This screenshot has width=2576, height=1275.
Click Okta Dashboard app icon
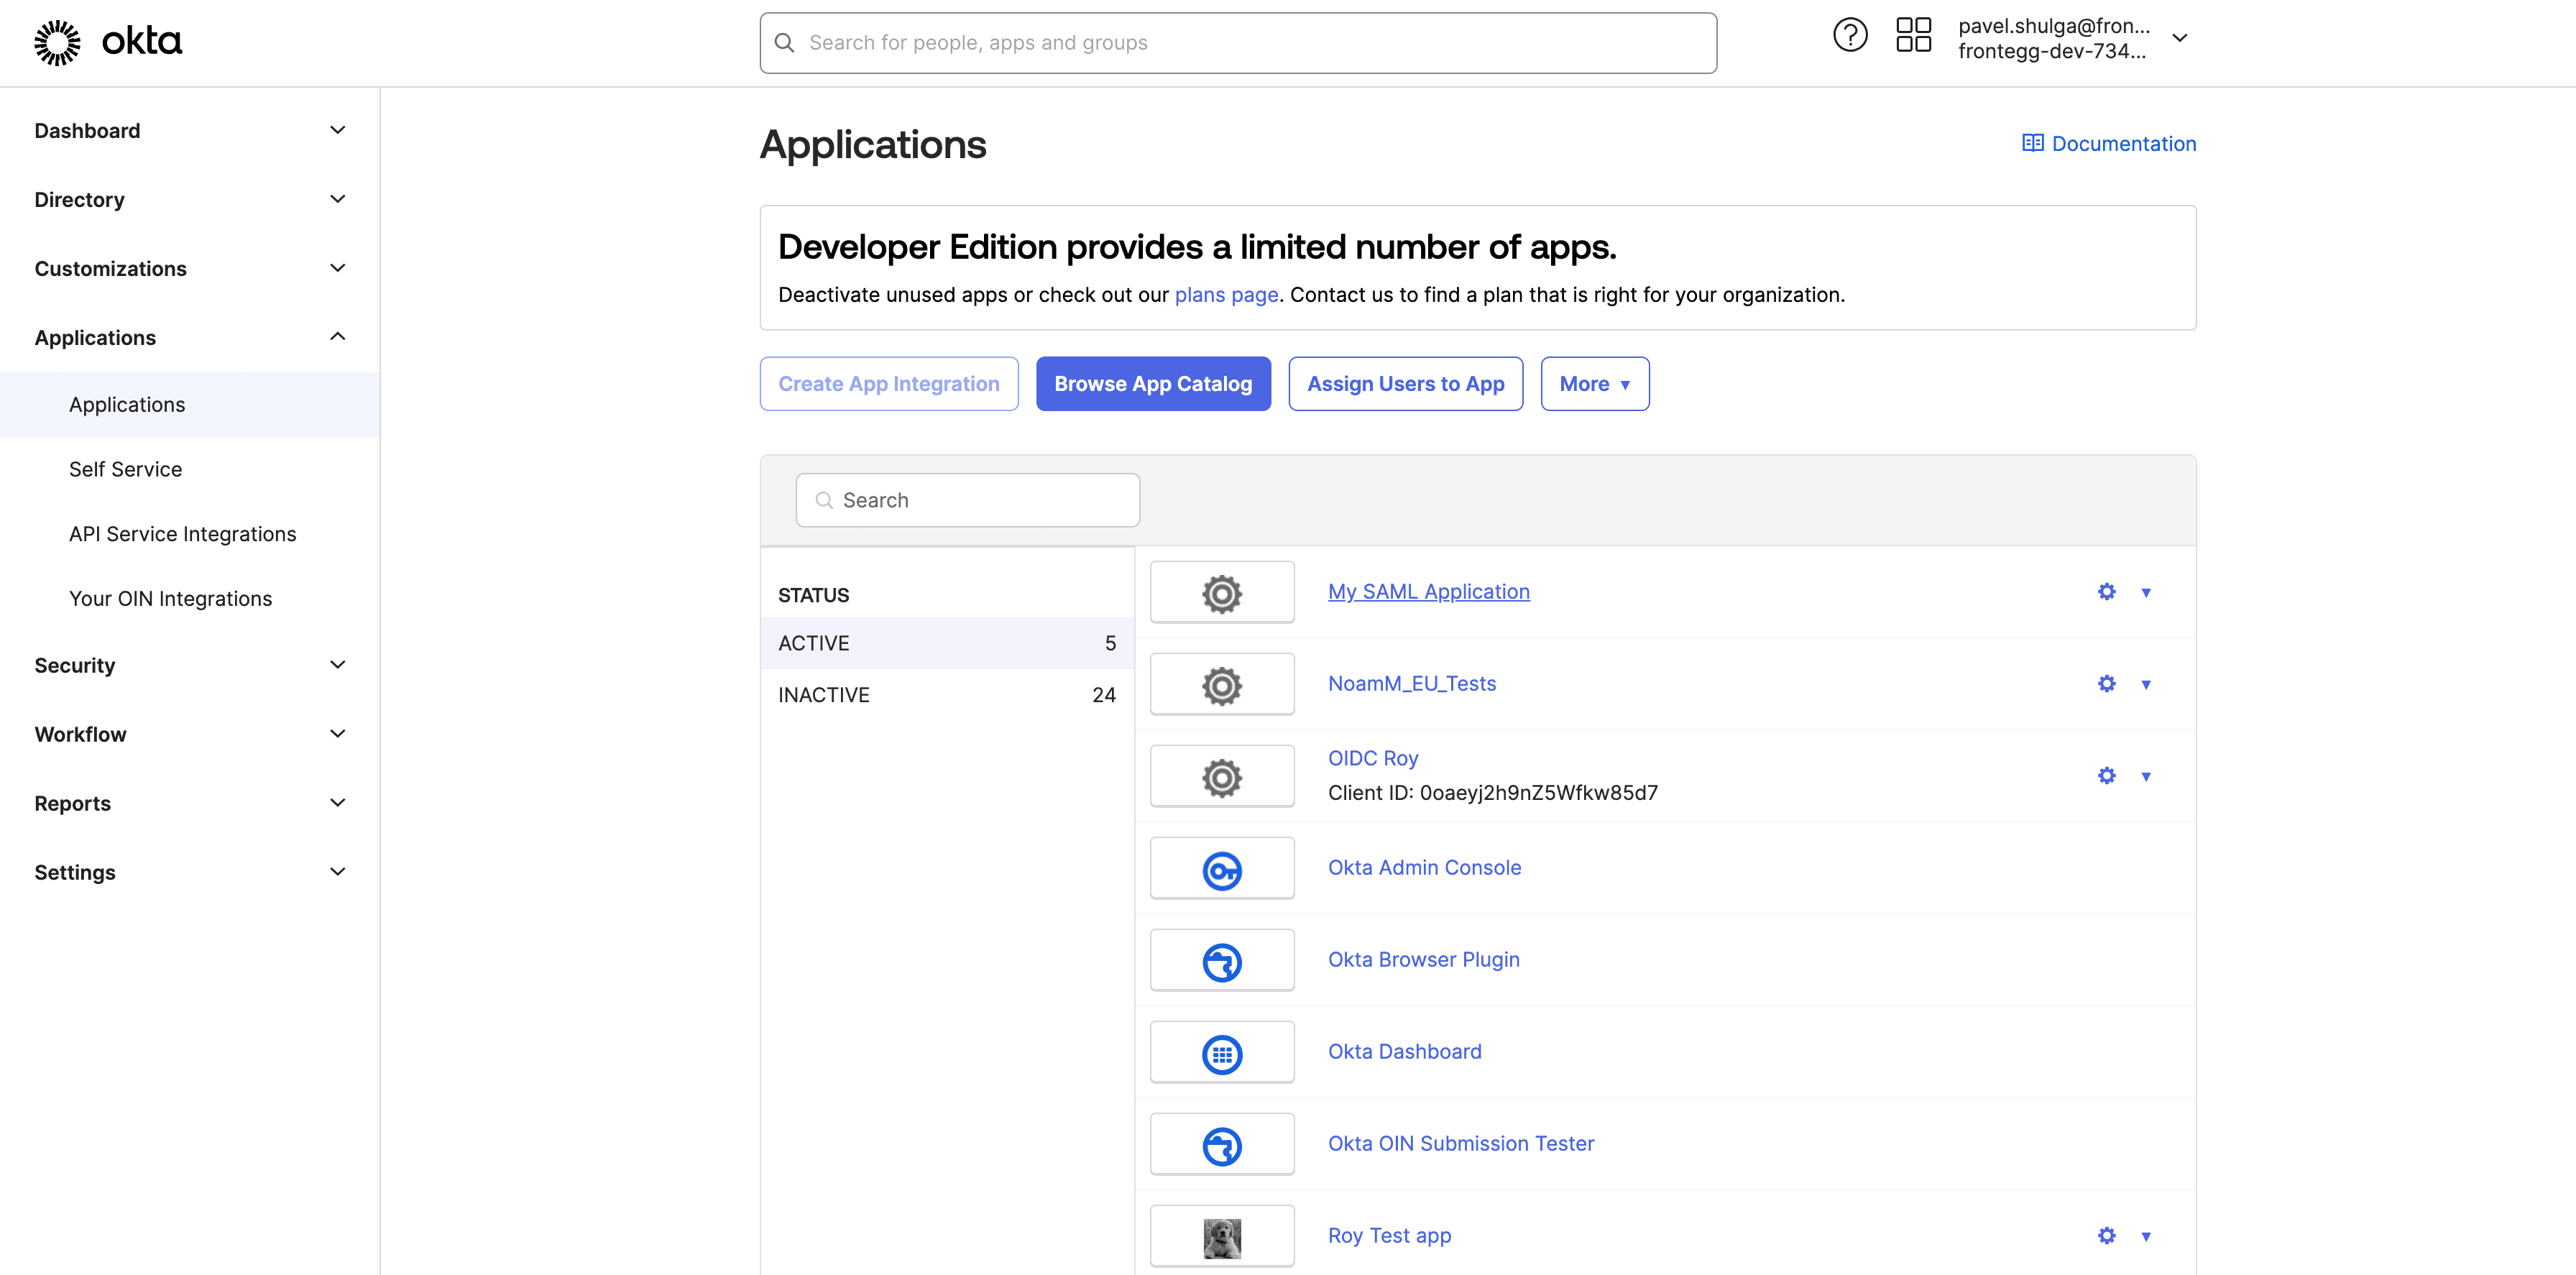tap(1222, 1052)
